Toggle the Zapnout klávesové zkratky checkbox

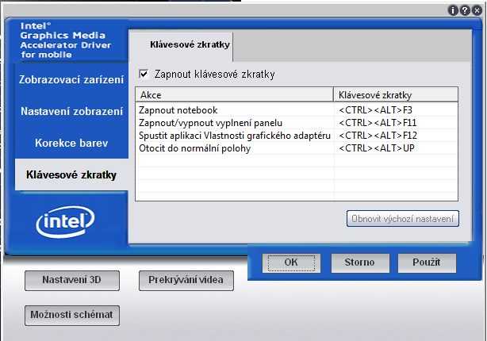coord(144,74)
